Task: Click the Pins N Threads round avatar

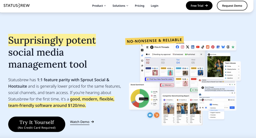Action: pos(152,47)
